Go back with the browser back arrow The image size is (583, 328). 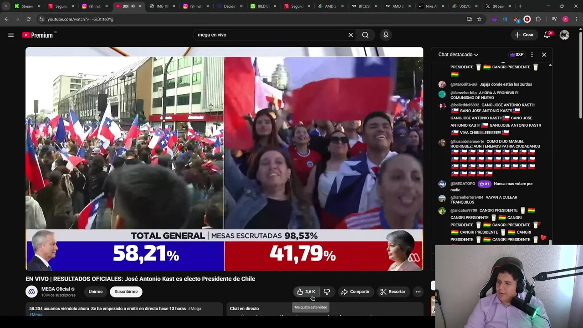(7, 19)
